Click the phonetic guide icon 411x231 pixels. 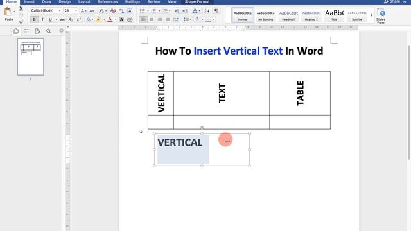point(121,11)
